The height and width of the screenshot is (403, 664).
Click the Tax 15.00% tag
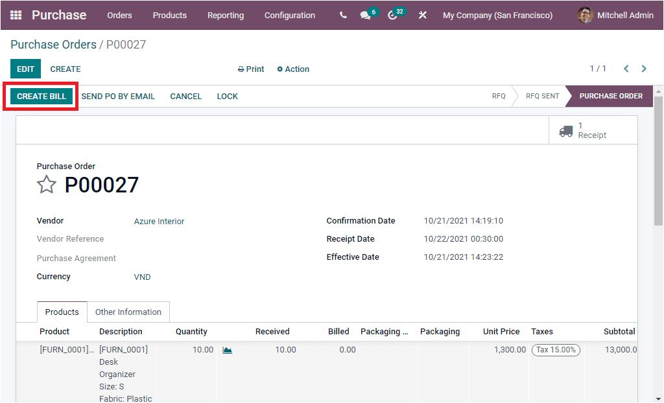[x=556, y=350]
